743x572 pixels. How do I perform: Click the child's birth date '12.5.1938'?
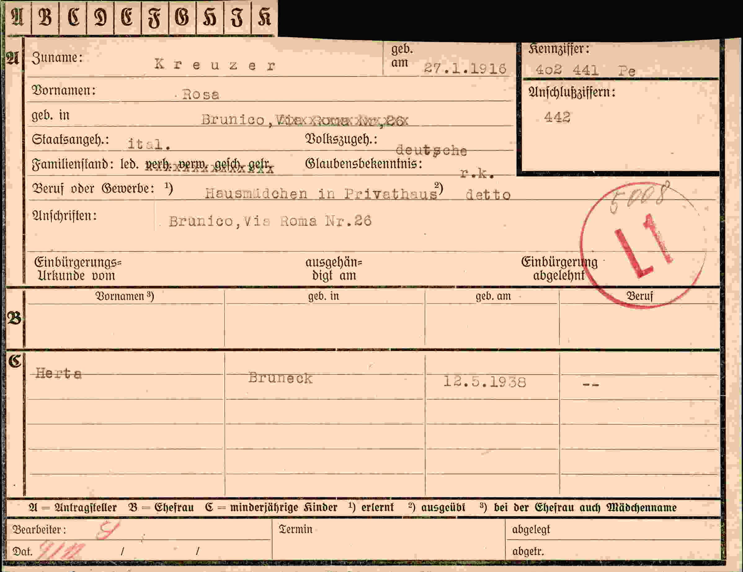pos(485,382)
